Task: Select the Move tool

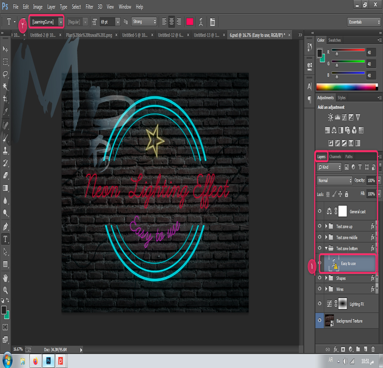Action: 5,49
